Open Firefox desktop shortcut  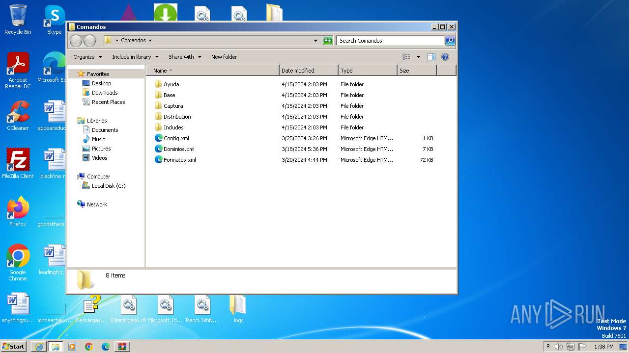18,212
